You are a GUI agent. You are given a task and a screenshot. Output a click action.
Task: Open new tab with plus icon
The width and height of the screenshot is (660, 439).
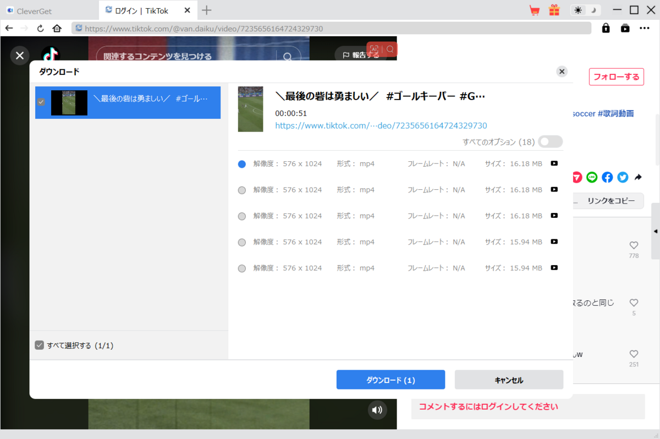pyautogui.click(x=207, y=10)
